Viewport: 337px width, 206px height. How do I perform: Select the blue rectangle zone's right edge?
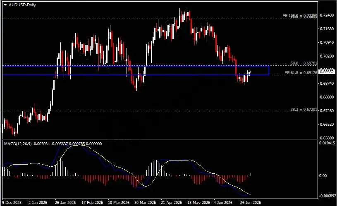pos(269,71)
